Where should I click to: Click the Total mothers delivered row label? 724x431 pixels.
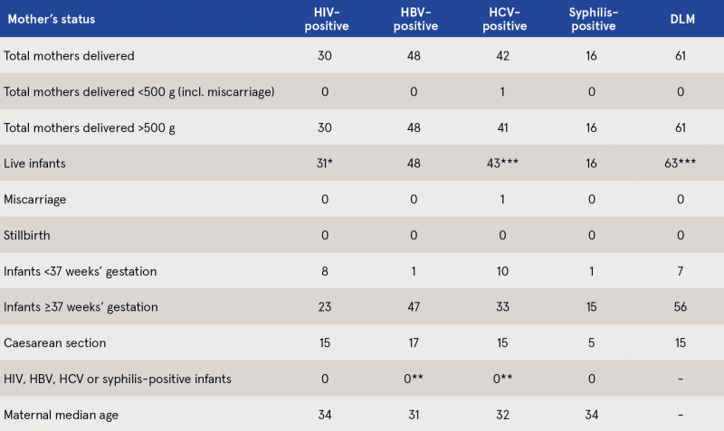click(x=69, y=56)
